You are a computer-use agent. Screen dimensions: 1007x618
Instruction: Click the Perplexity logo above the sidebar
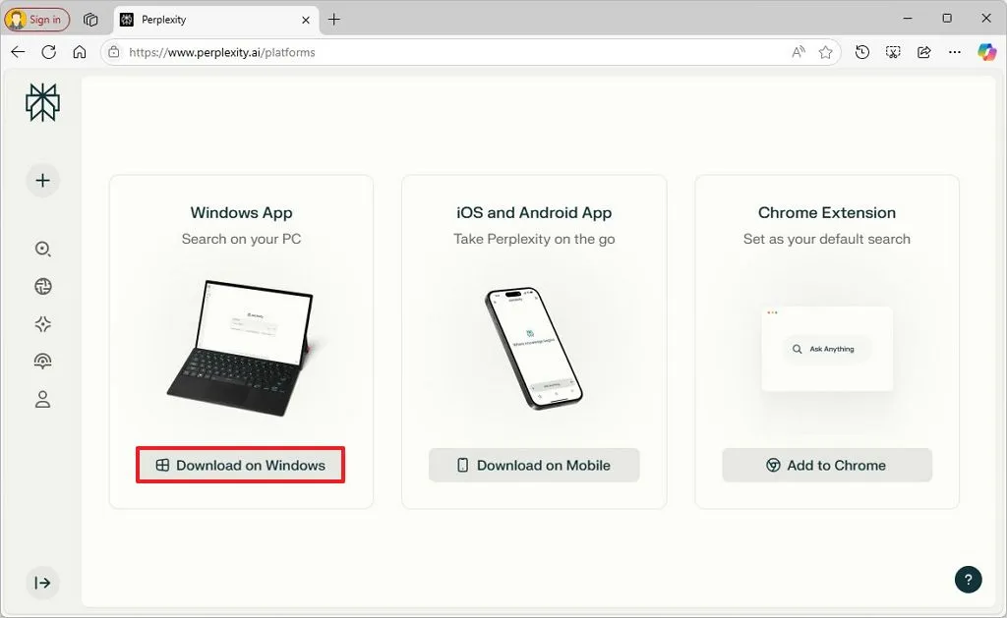[42, 101]
